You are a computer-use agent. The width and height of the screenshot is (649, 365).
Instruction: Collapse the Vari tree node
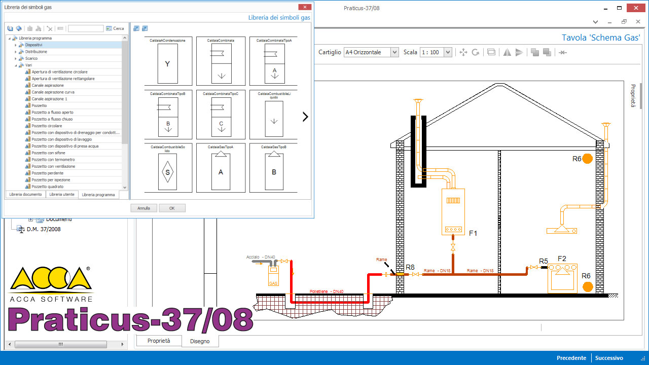(x=16, y=65)
